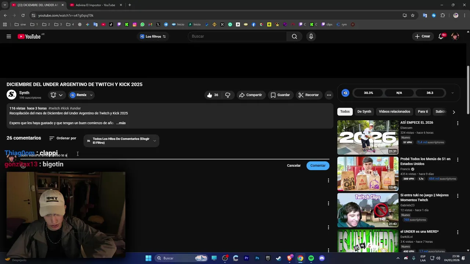Open the Windows Start menu
Viewport: 470px width, 264px height.
[148, 258]
